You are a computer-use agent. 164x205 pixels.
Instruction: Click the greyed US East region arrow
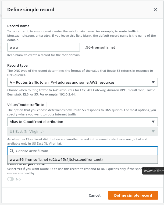pyautogui.click(x=153, y=131)
